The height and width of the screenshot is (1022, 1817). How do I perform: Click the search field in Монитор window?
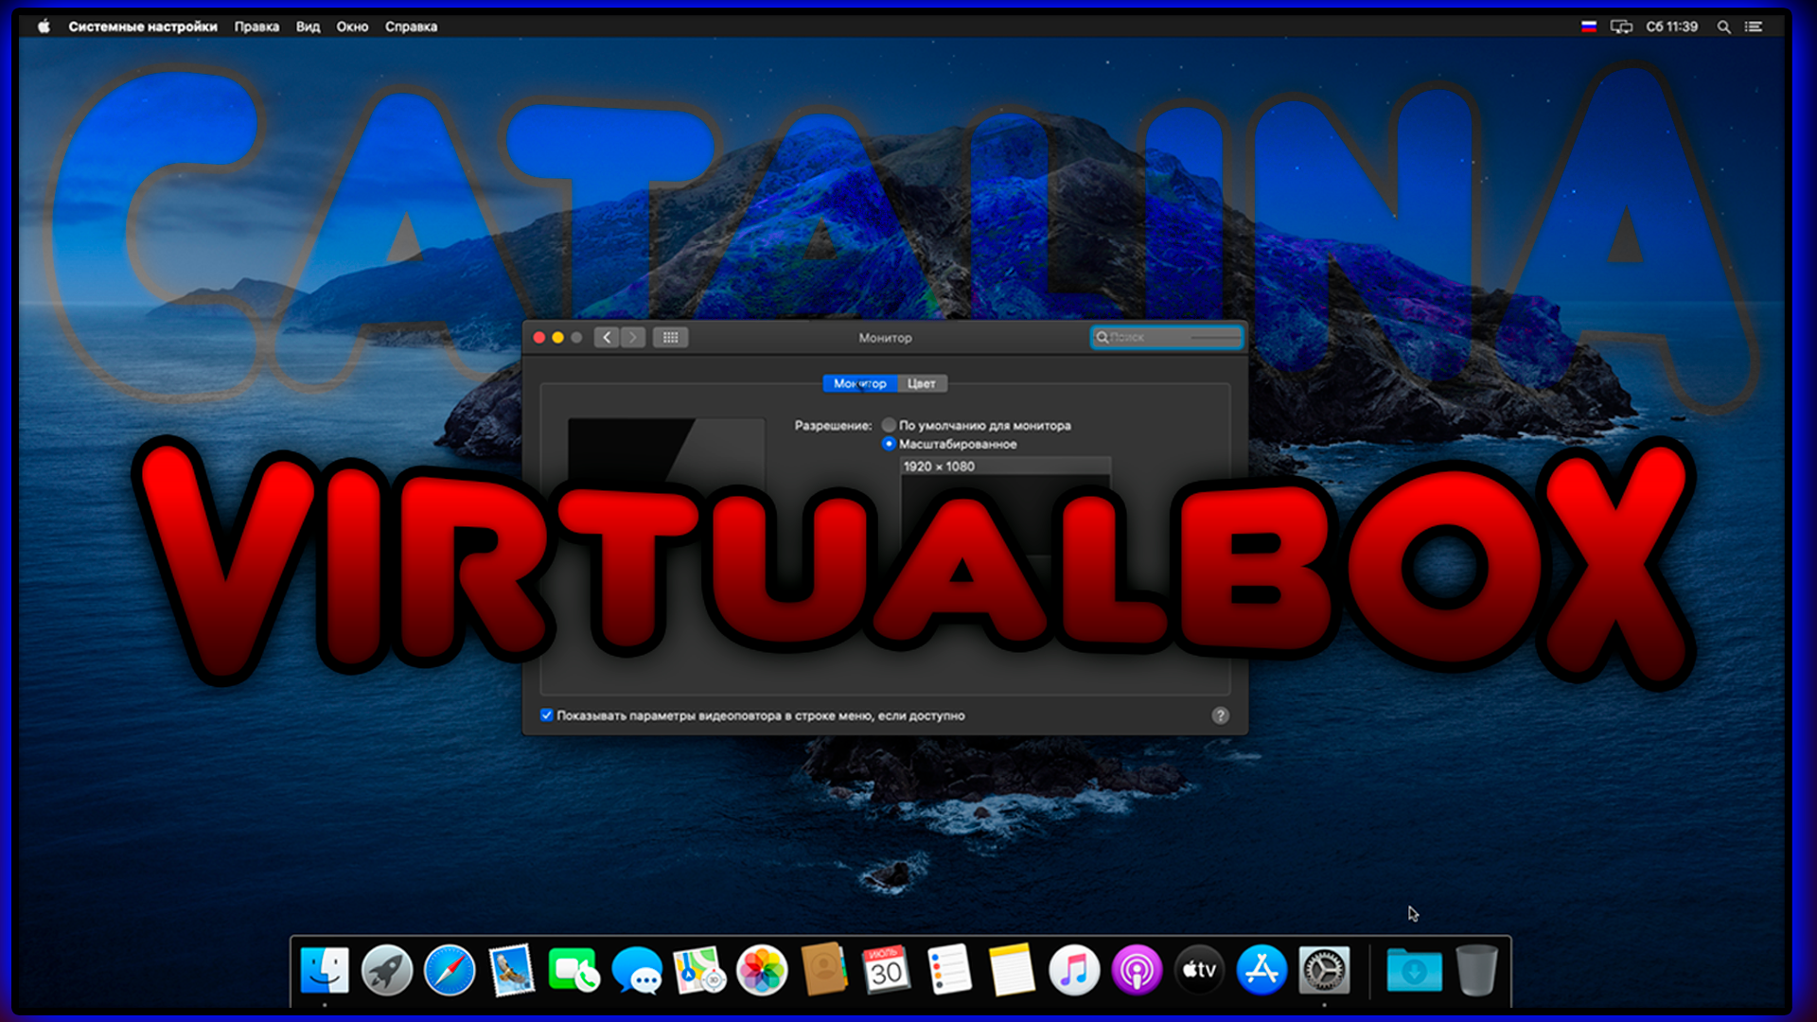[1167, 337]
